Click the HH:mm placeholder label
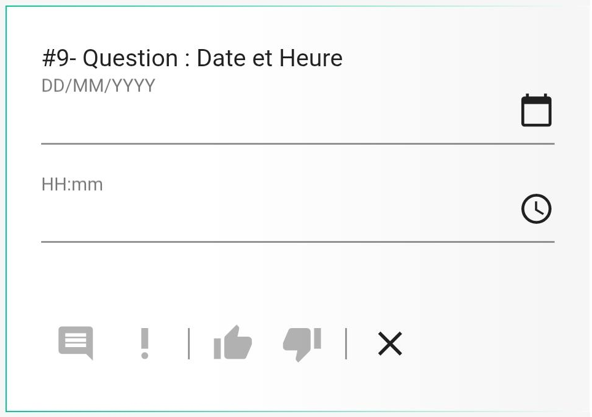The height and width of the screenshot is (417, 592). point(72,185)
